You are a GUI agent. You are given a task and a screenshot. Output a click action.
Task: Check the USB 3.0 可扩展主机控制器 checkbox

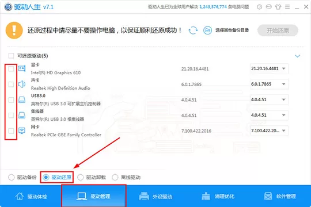[x=11, y=100]
